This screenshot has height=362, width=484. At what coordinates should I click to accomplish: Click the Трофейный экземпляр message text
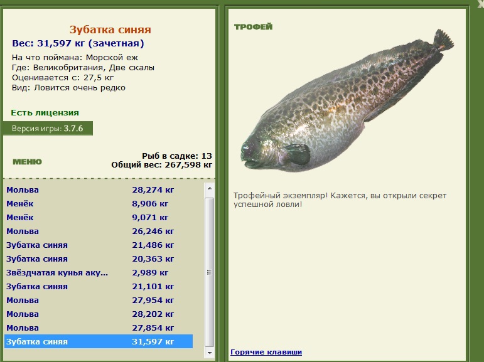tap(340, 200)
